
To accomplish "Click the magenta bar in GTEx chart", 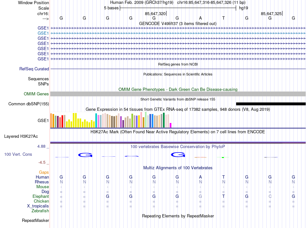I will [x=171, y=125].
